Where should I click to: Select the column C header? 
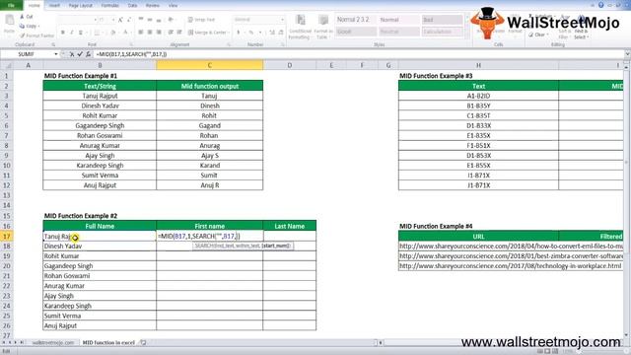click(210, 65)
